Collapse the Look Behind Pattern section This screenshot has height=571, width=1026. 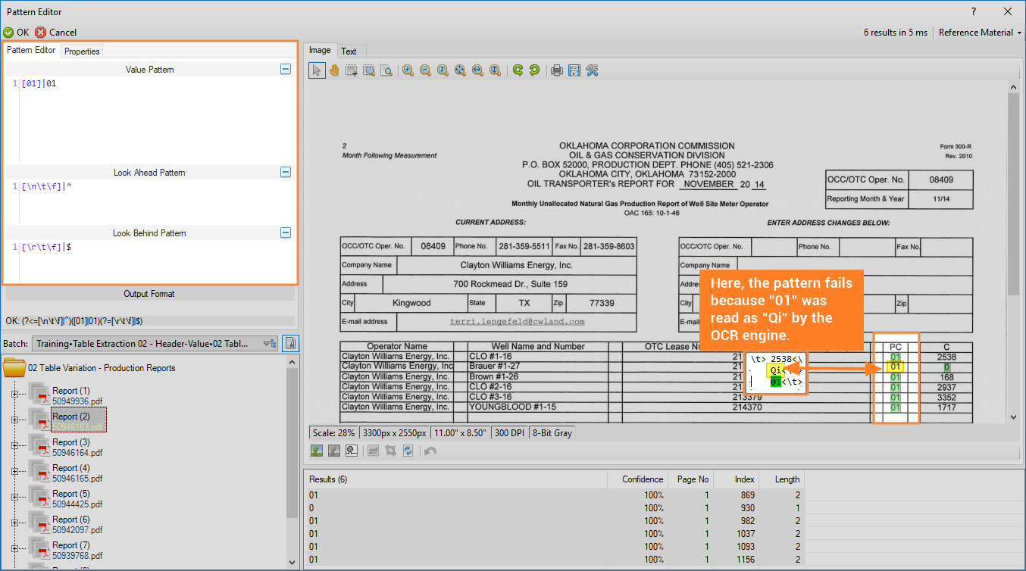click(286, 232)
